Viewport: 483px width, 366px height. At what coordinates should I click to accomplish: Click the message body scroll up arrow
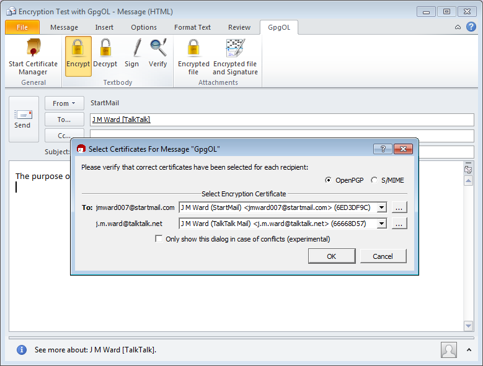pos(468,181)
